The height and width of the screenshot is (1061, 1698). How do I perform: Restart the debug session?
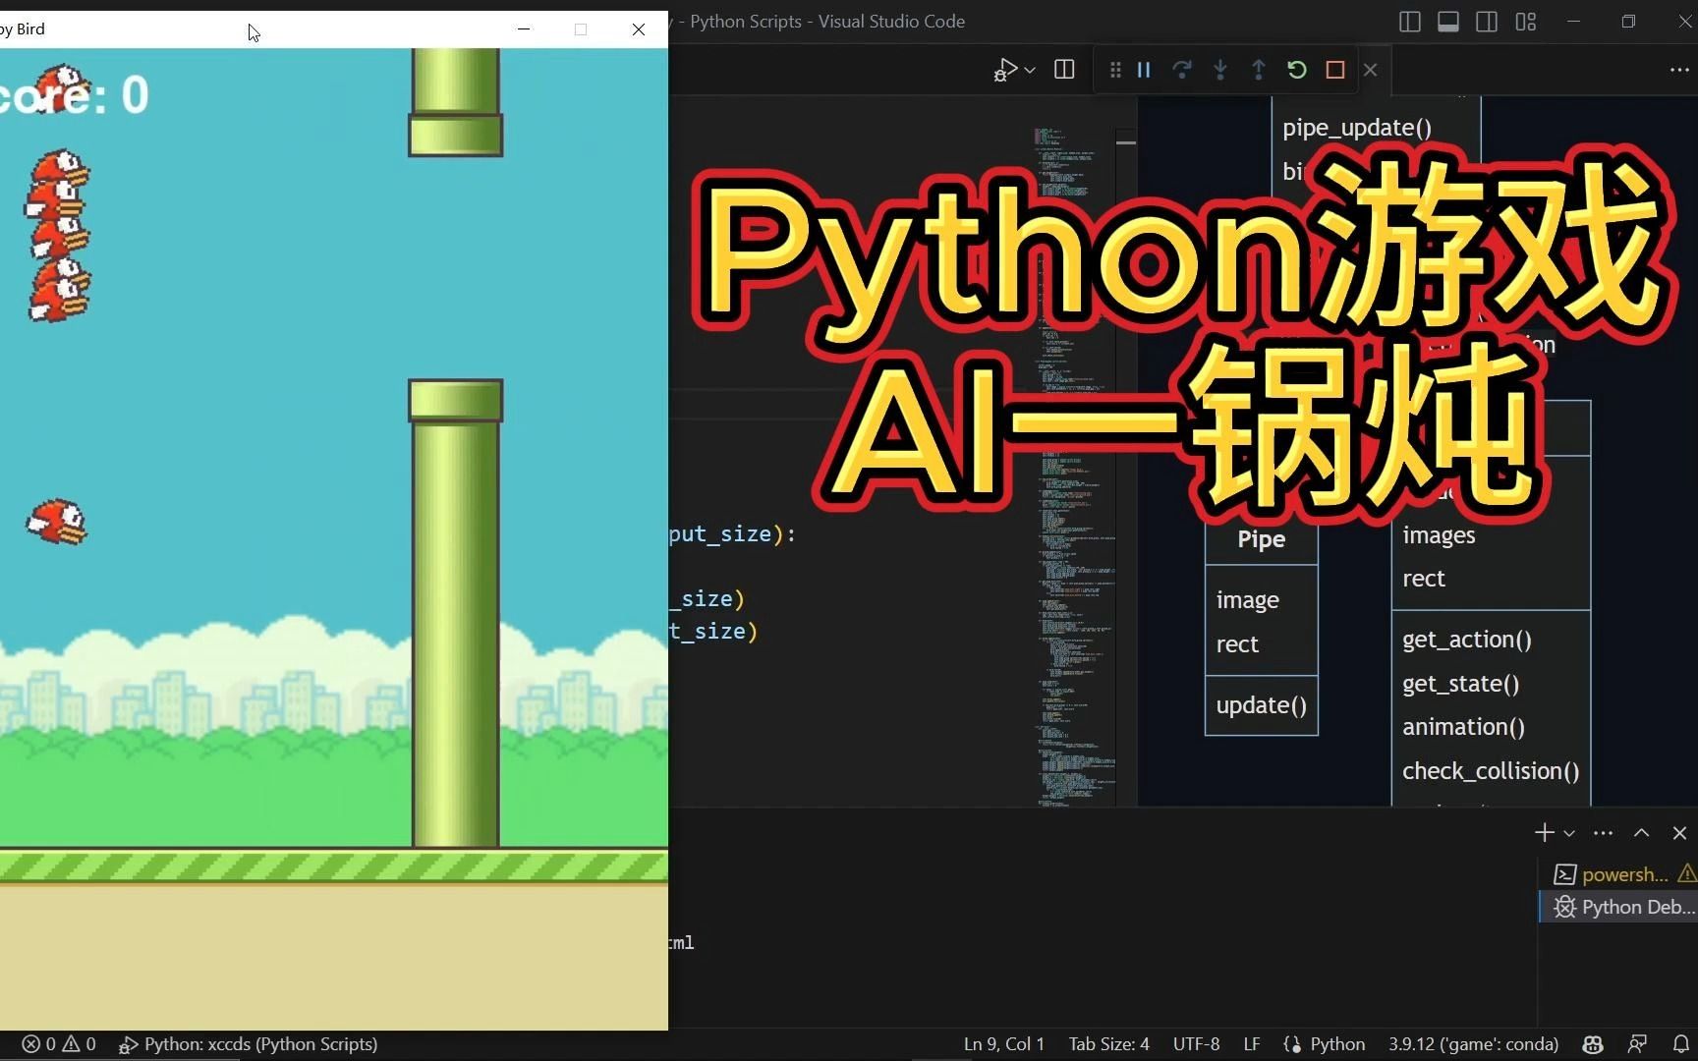tap(1296, 69)
